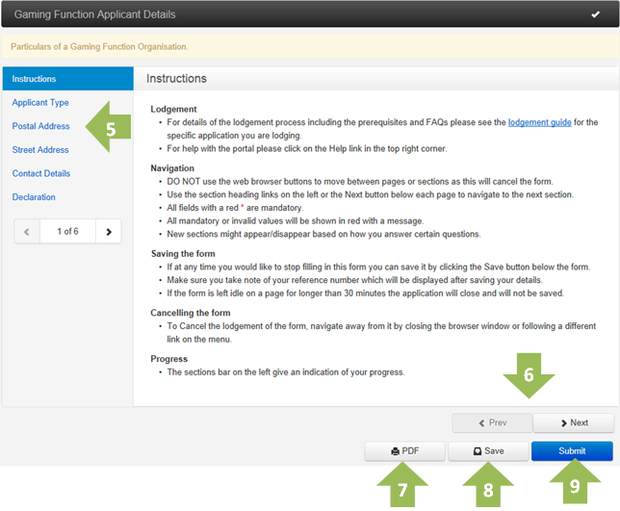620x511 pixels.
Task: Save the form using the Save button
Action: click(488, 451)
